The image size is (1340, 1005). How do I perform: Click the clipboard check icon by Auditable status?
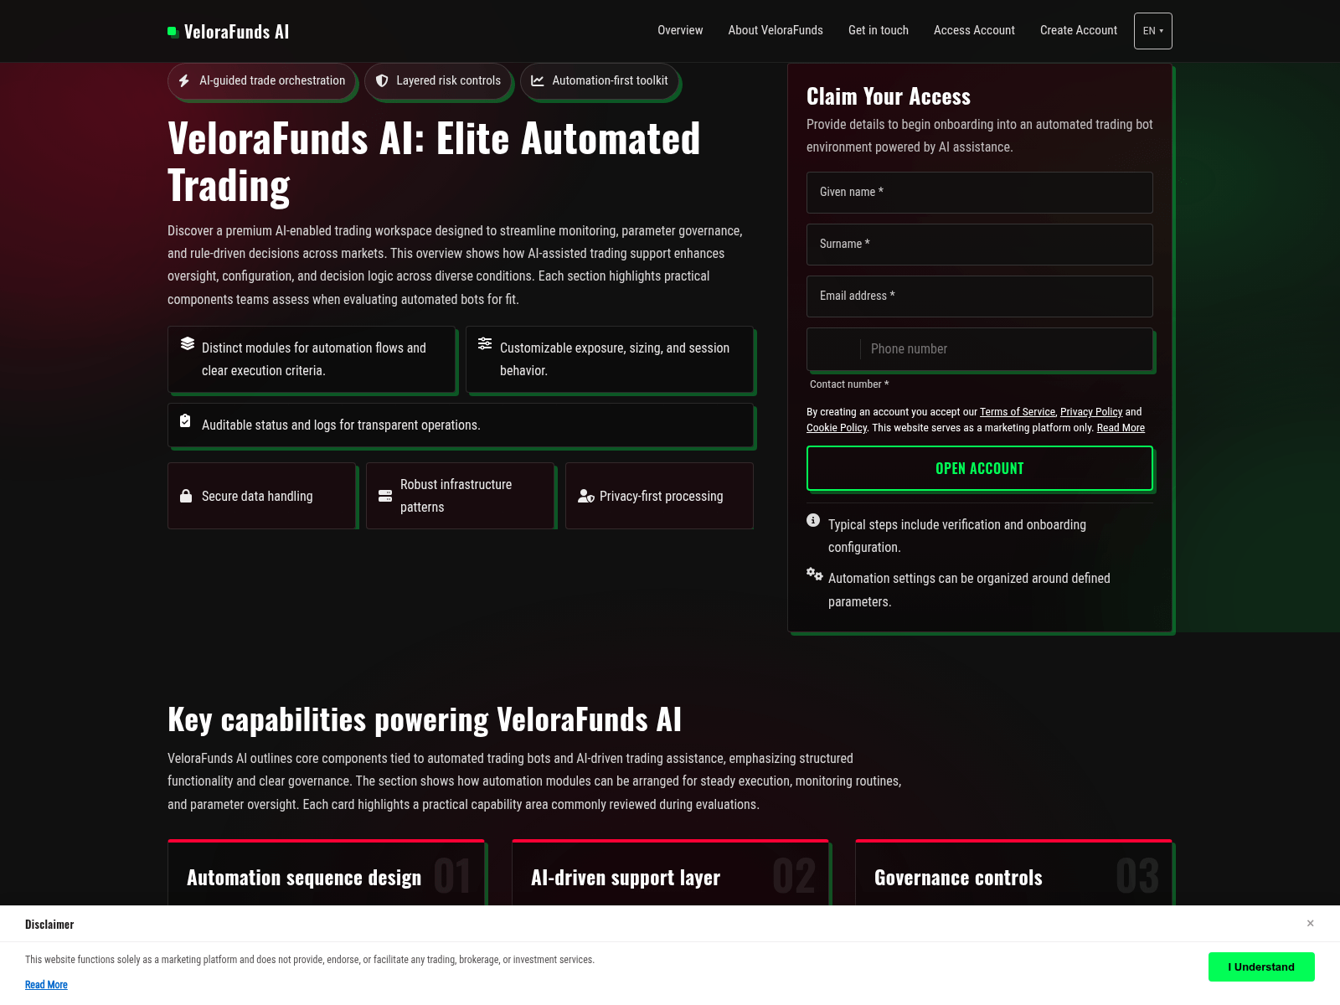click(x=185, y=421)
